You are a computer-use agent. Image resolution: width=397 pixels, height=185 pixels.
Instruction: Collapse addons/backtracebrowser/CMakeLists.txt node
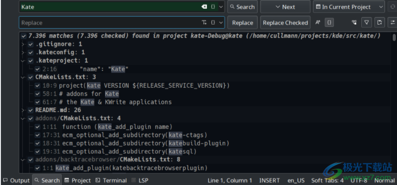coord(23,159)
